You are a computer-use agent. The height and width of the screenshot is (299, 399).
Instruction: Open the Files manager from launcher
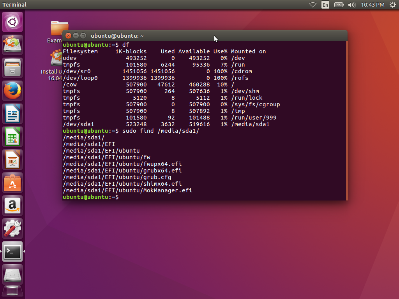(12, 68)
